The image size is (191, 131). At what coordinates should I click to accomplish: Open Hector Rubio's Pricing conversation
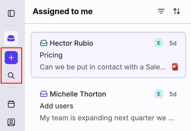point(108,61)
